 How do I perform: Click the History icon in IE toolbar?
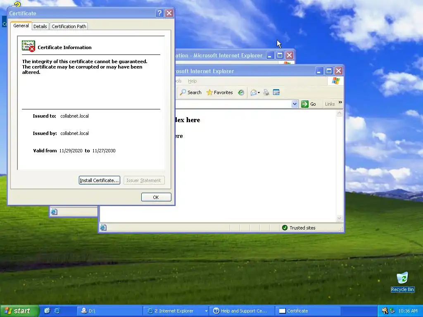241,92
